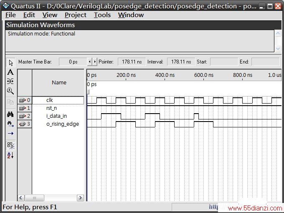
Task: Select input pin icon of clk row
Action: pyautogui.click(x=23, y=100)
